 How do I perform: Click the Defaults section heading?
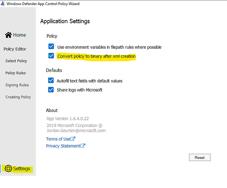coord(54,70)
